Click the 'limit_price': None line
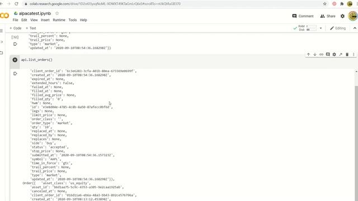 [x=49, y=115]
